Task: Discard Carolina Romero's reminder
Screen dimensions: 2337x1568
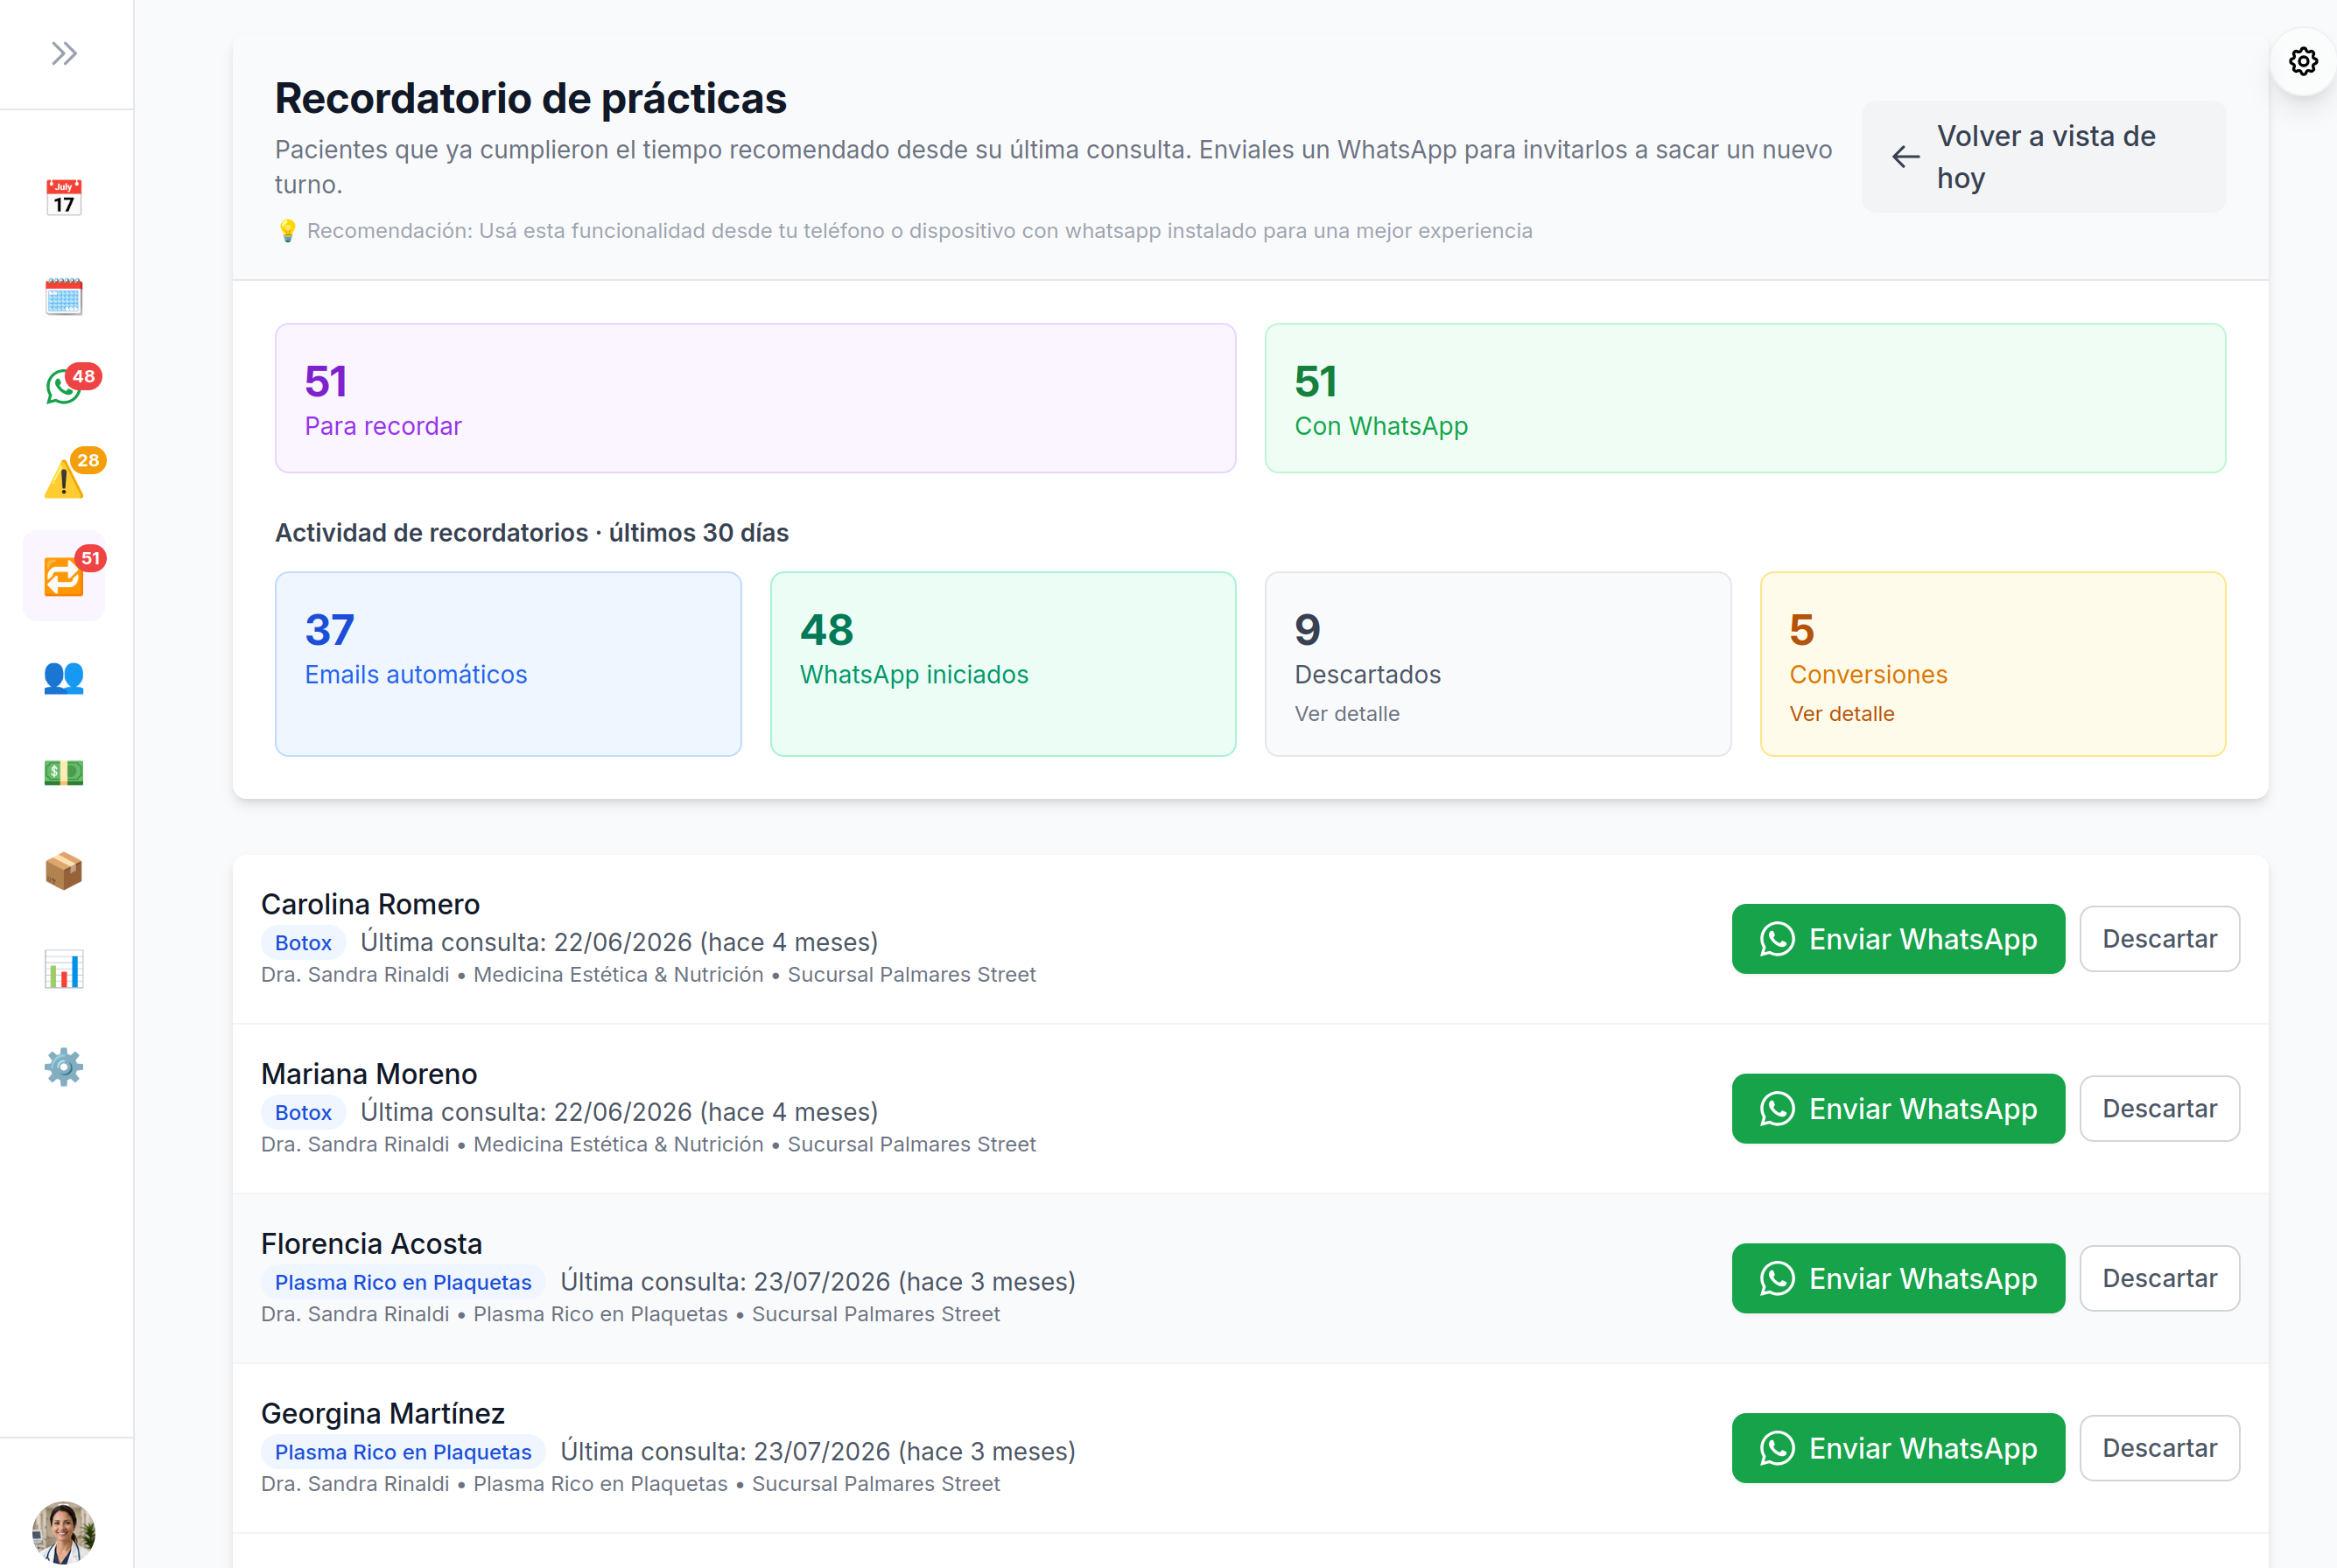Action: 2159,939
